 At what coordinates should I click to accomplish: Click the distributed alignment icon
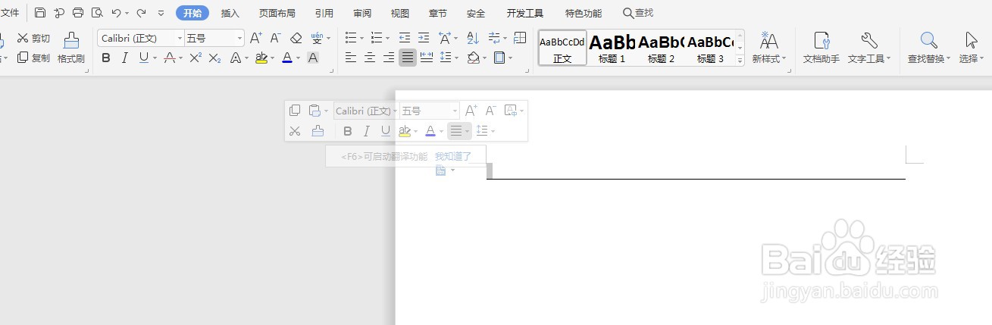tap(427, 58)
